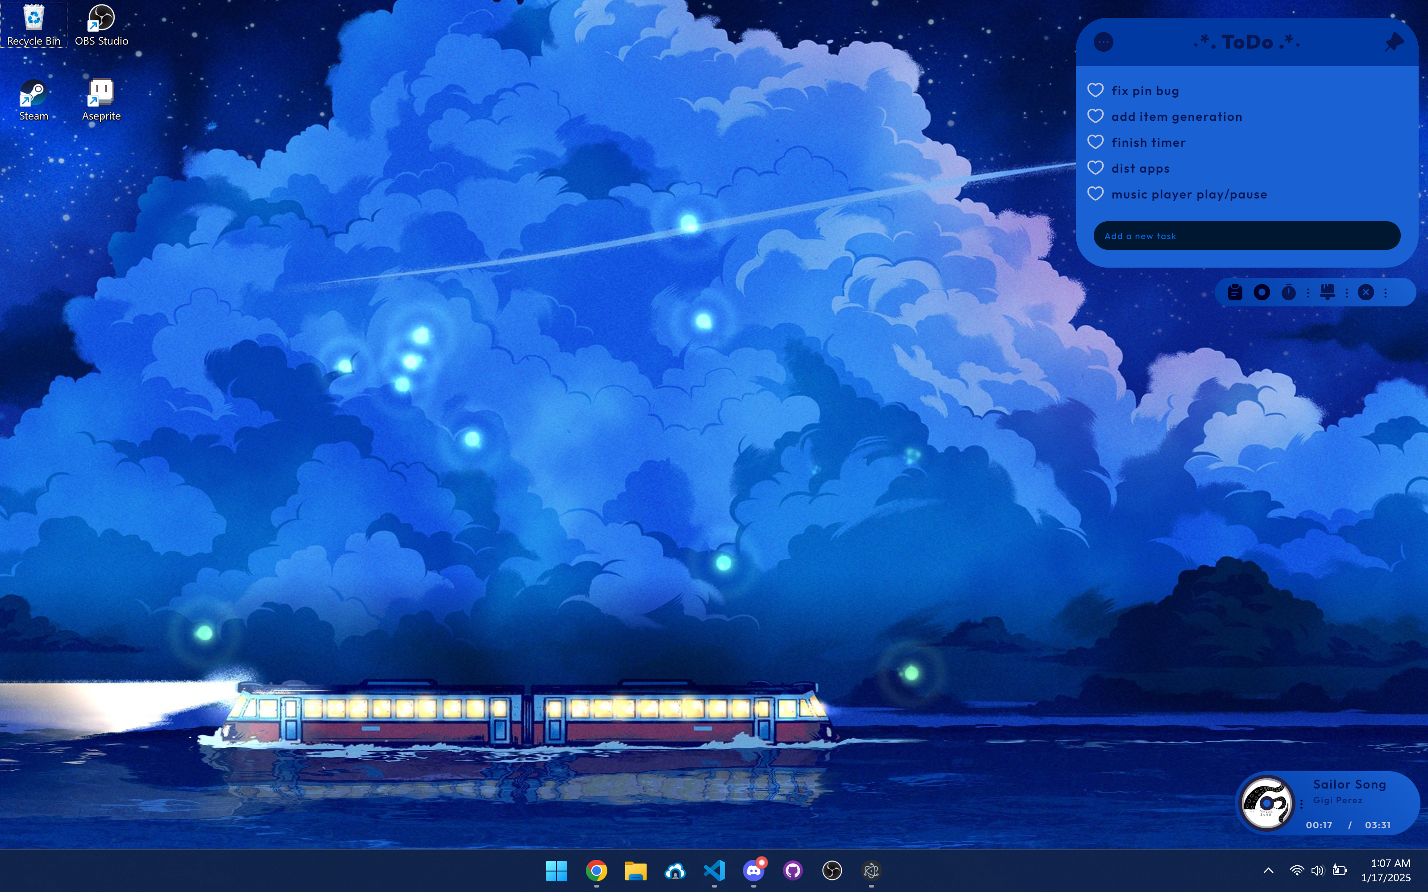Viewport: 1428px width, 892px height.
Task: Open the ToDo clipboard icon in widget dock
Action: click(x=1235, y=292)
